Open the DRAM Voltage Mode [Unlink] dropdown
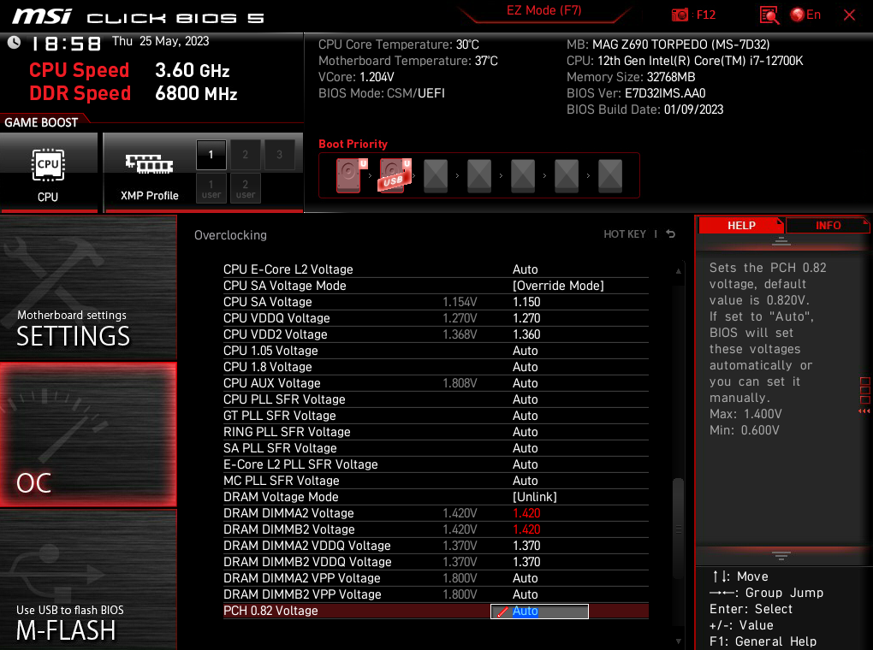 (x=534, y=497)
